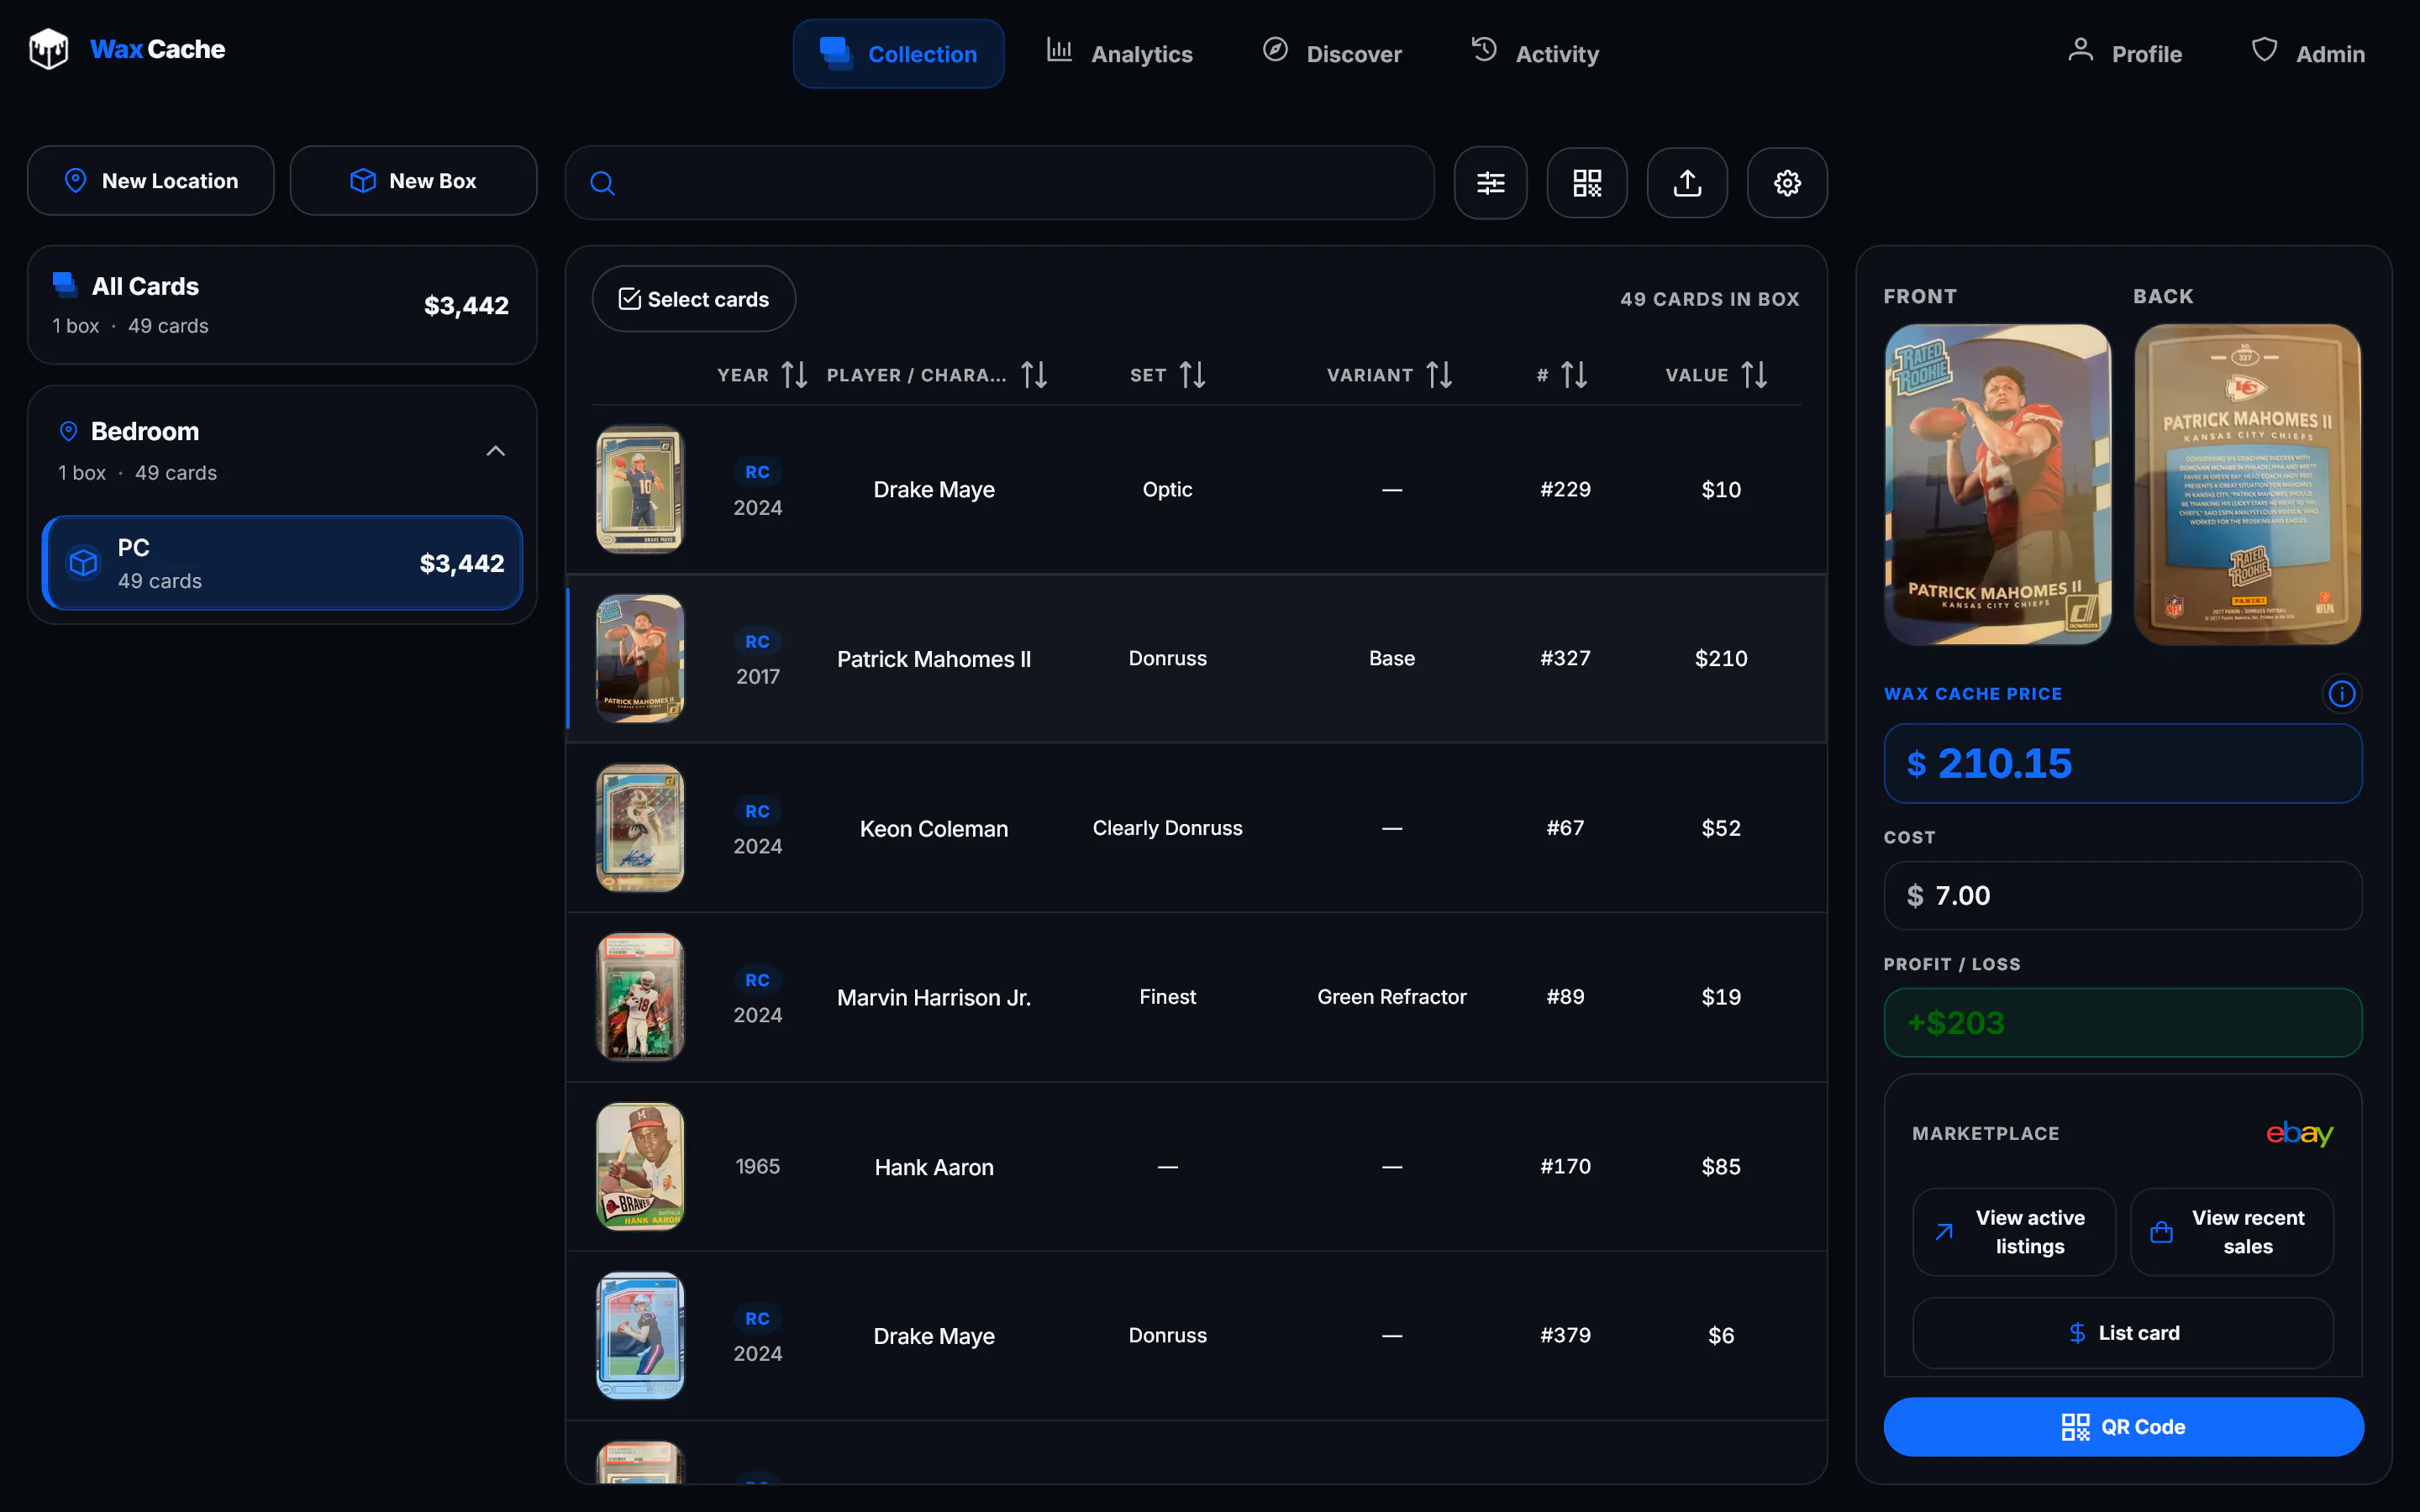
Task: Click the RC badge on Drake Maye #379 row
Action: [757, 1319]
